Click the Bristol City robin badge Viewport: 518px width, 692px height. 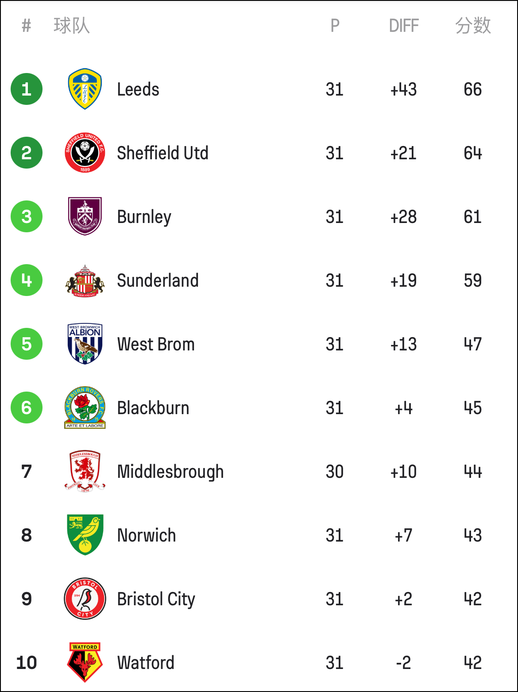pyautogui.click(x=85, y=599)
